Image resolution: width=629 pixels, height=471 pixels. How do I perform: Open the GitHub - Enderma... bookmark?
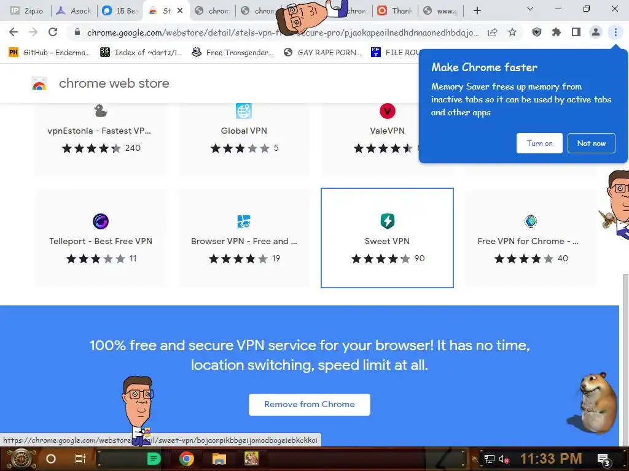point(50,52)
